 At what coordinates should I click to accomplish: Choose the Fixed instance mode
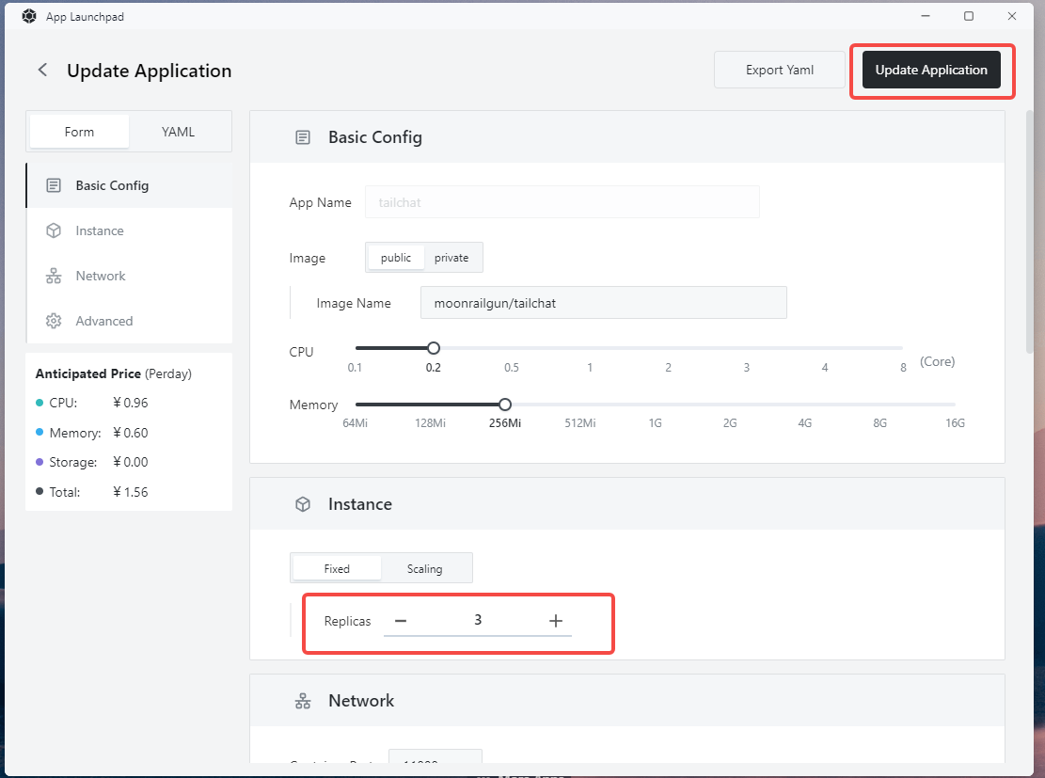(x=337, y=568)
